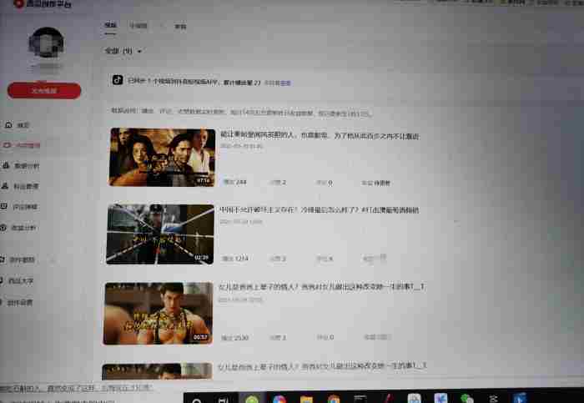Open File Explorer folder in taskbar
584x403 pixels.
click(x=306, y=400)
